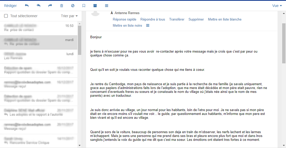Open the message actions hamburger menu
This screenshot has height=148, width=286.
tap(148, 26)
